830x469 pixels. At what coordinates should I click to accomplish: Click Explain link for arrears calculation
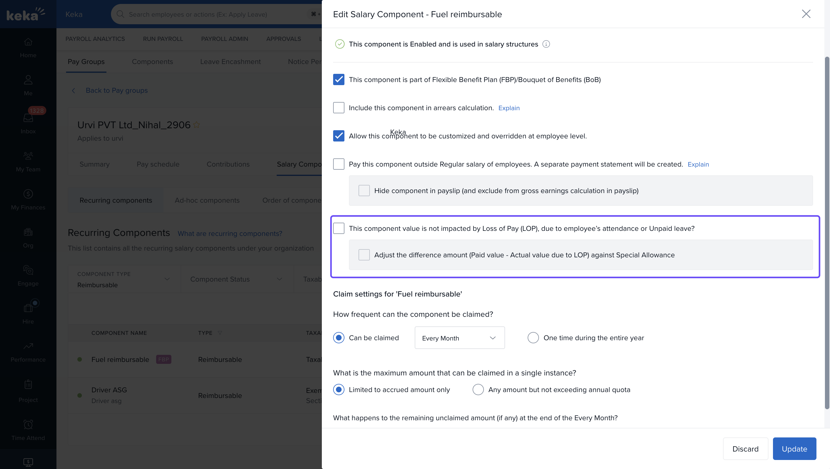tap(509, 108)
